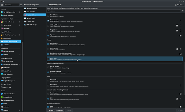
Task: Click the effects list scrollbar
Action: 184,79
